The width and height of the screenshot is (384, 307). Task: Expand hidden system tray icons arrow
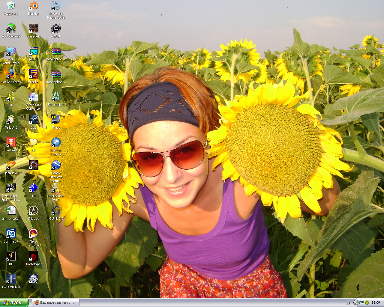coord(356,303)
